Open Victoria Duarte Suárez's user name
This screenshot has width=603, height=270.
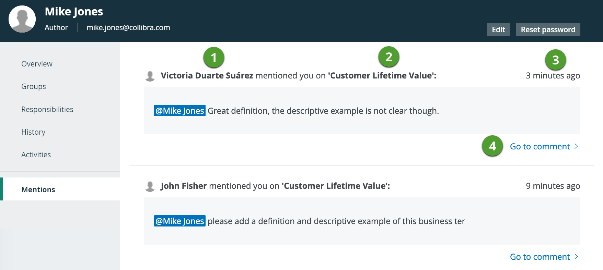click(x=207, y=76)
